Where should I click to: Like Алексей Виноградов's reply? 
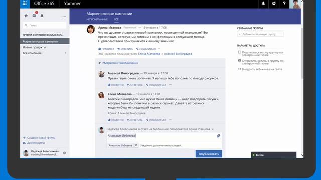(x=116, y=85)
